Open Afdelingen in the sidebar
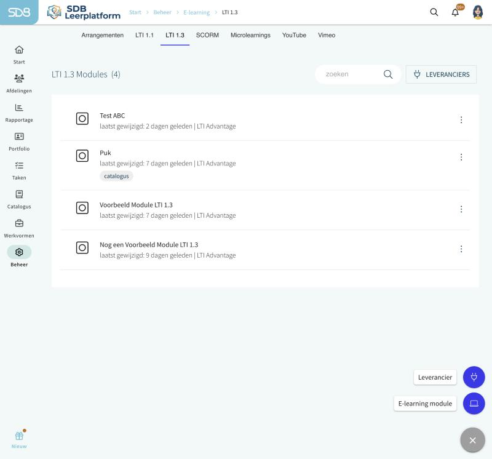The image size is (492, 459). (19, 84)
